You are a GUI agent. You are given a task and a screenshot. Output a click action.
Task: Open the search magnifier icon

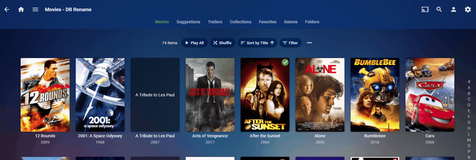439,9
